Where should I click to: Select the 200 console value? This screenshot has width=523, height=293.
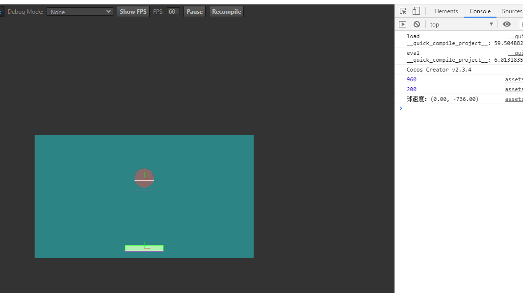(x=411, y=89)
